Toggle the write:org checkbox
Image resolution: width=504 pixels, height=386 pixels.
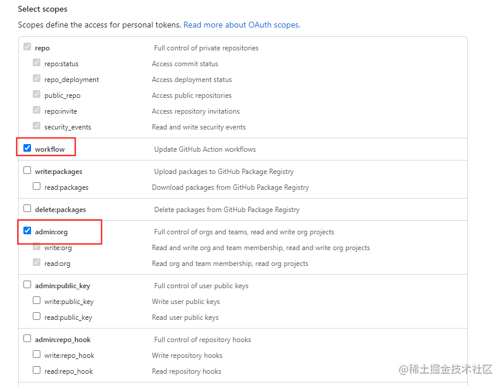(x=37, y=247)
